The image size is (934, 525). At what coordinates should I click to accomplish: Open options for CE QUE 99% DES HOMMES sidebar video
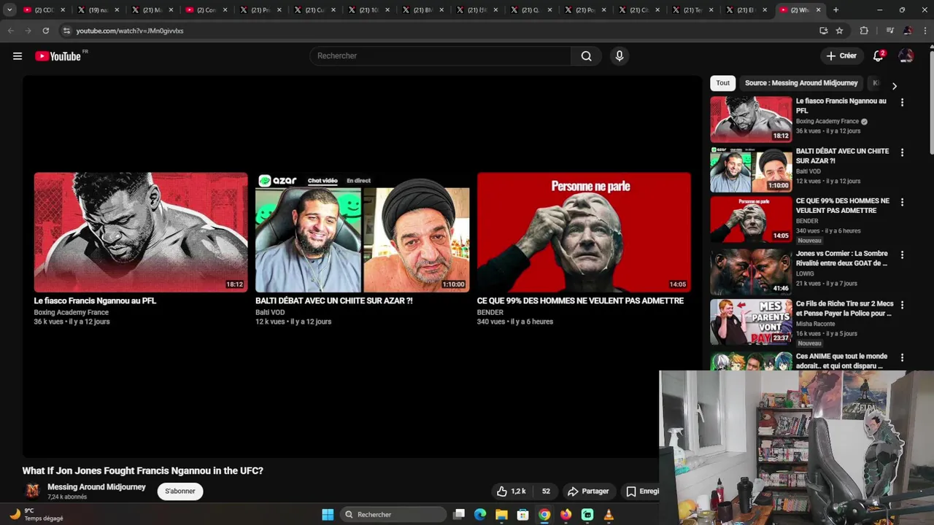[x=902, y=202]
